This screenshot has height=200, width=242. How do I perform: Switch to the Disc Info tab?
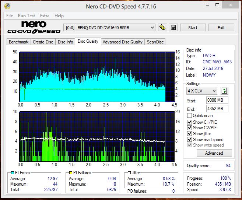click(x=65, y=42)
